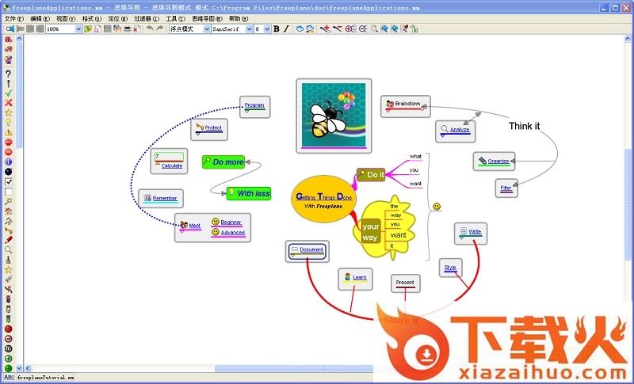Click the redo arrow in toolbar

160,29
